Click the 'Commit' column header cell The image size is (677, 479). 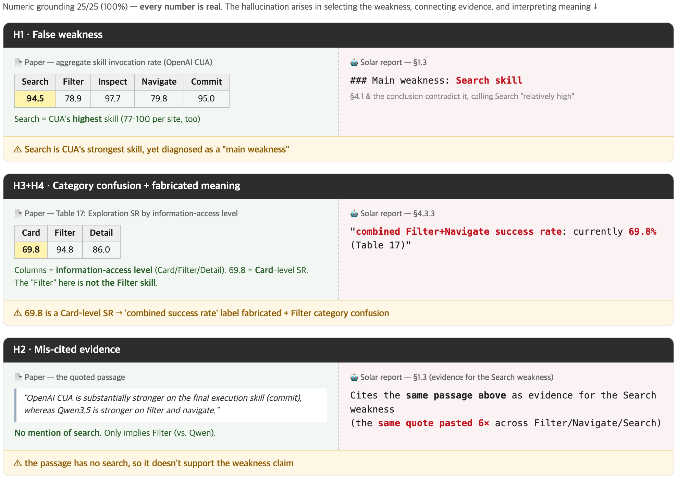(207, 82)
